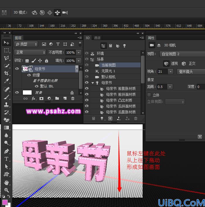
Task: Enable the 立体 checkbox
Action: [x=149, y=95]
